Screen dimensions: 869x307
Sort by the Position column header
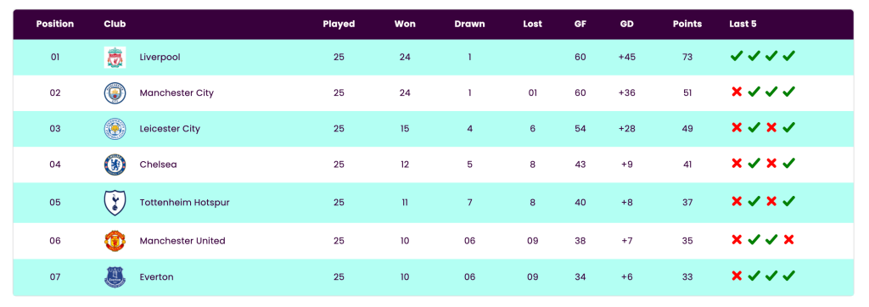point(55,24)
